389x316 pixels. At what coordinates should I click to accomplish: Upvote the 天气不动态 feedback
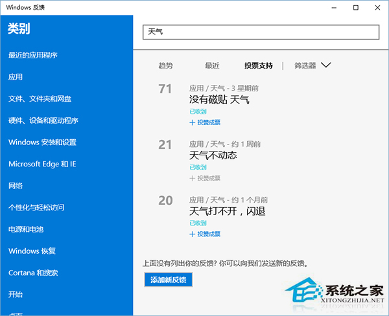pyautogui.click(x=205, y=178)
